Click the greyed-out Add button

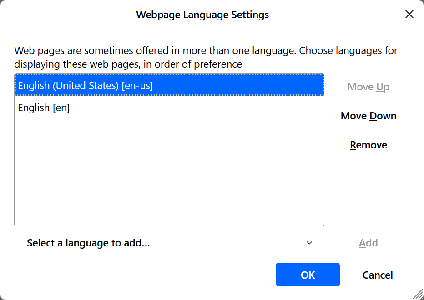click(x=368, y=243)
